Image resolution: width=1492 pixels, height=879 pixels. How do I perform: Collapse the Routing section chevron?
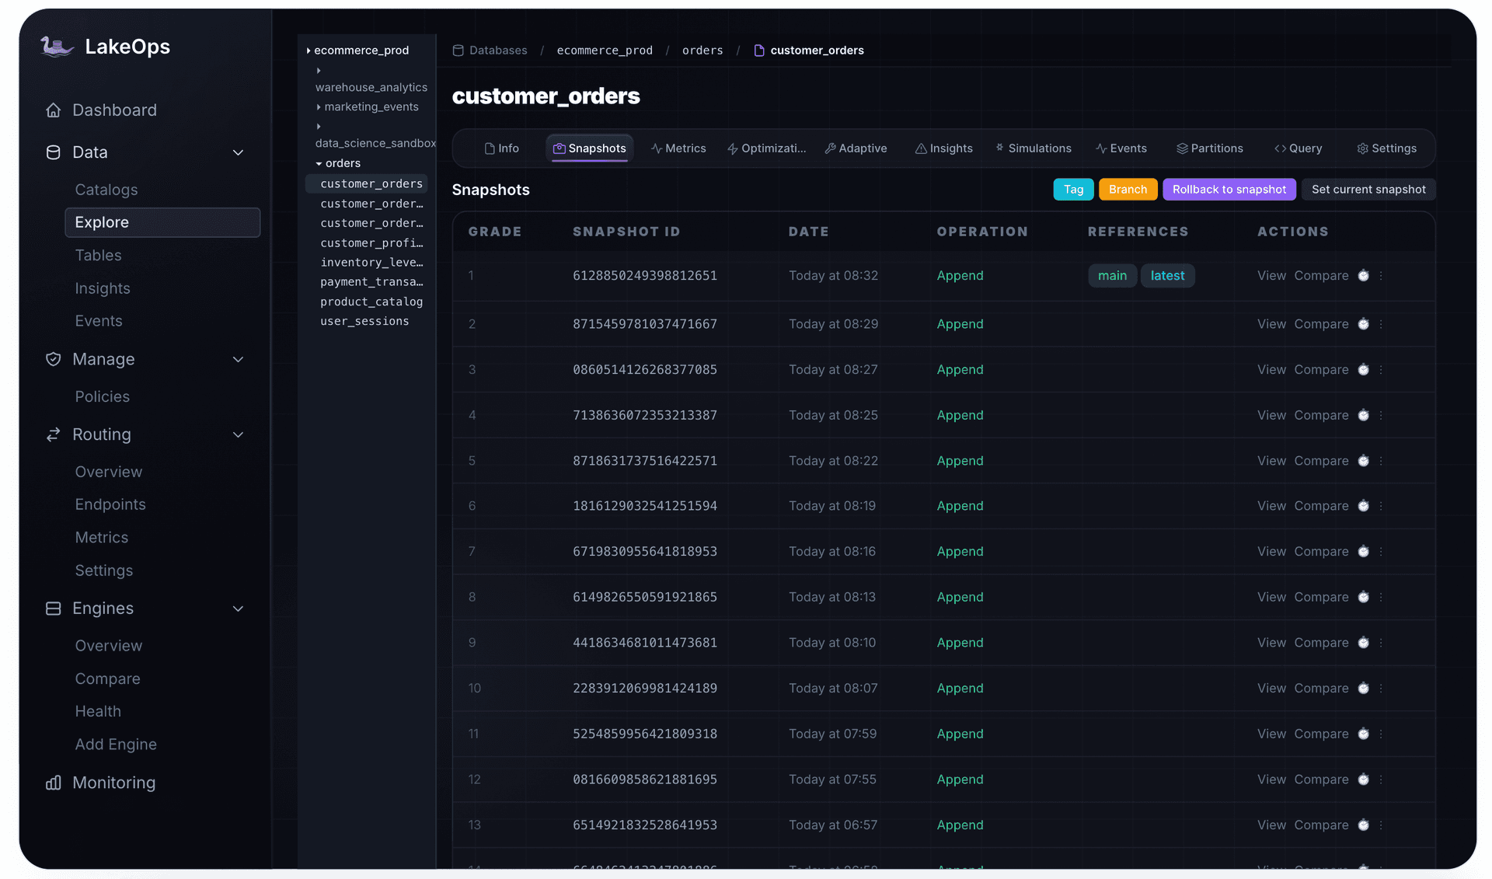239,434
